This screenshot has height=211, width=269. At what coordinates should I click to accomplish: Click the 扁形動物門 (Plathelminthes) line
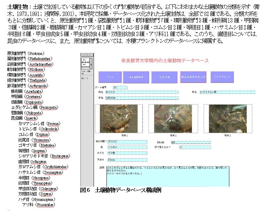point(30,59)
